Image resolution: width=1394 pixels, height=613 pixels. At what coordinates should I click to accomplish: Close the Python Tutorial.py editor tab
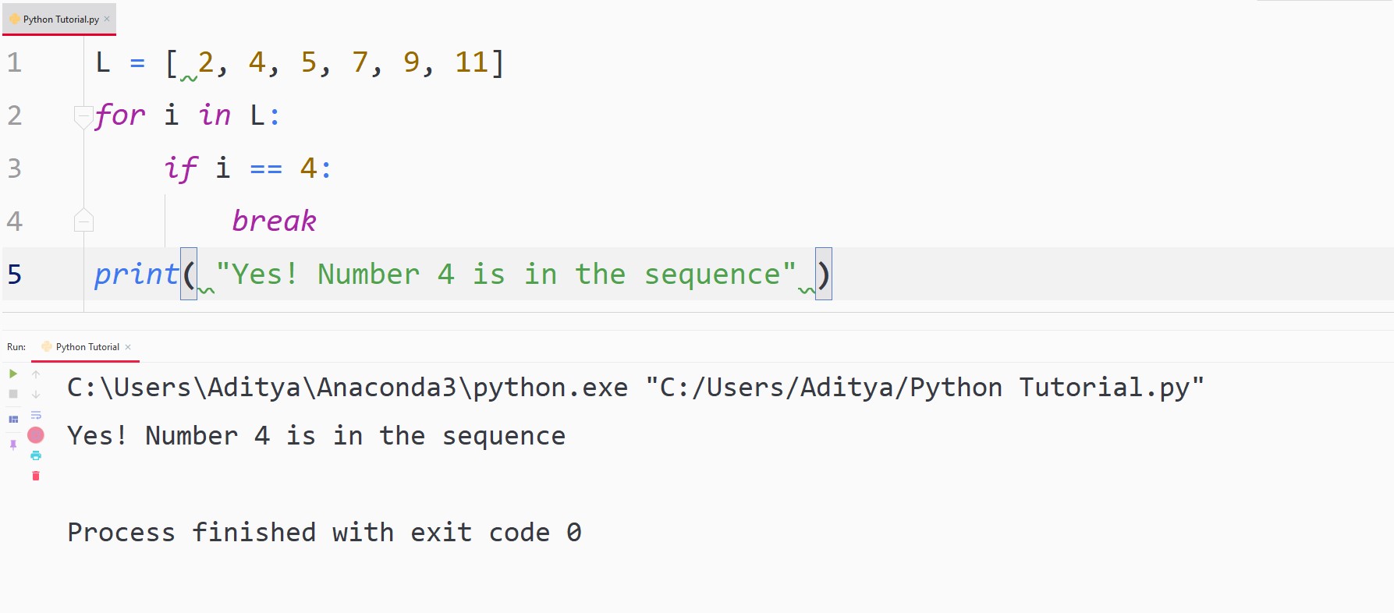coord(107,19)
